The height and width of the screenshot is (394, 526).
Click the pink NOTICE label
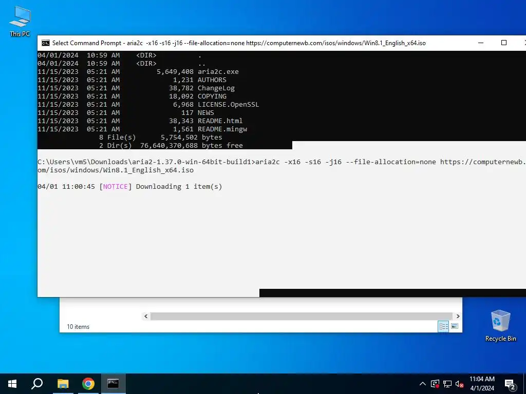point(115,187)
